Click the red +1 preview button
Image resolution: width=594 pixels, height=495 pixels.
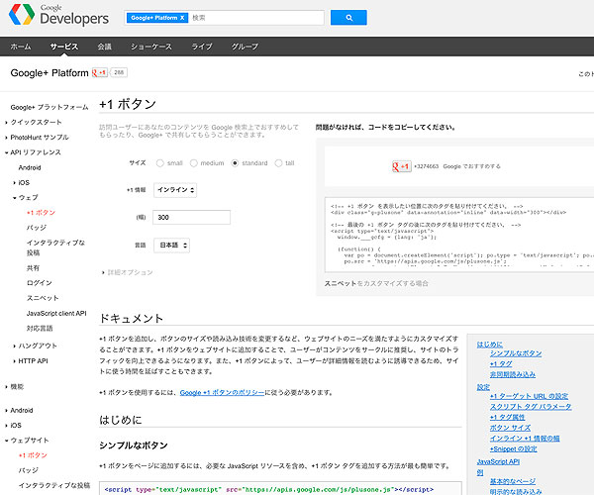[x=401, y=166]
